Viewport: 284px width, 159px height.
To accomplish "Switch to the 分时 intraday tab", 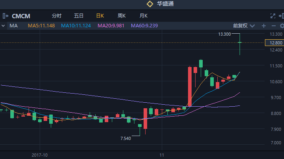I will [57, 16].
